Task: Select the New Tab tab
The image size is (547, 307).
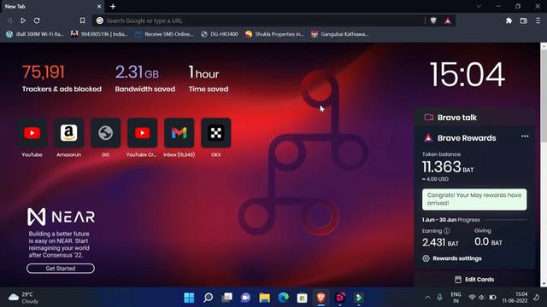Action: (x=52, y=7)
